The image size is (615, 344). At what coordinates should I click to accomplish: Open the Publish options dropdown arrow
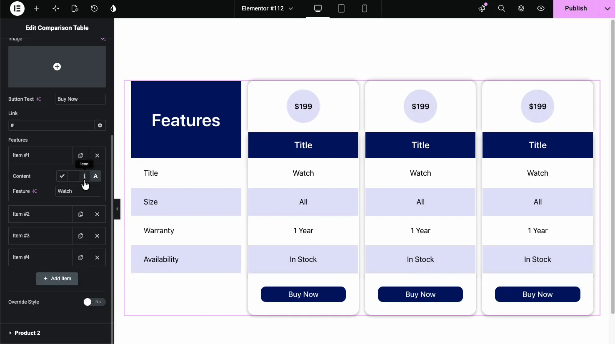coord(607,8)
